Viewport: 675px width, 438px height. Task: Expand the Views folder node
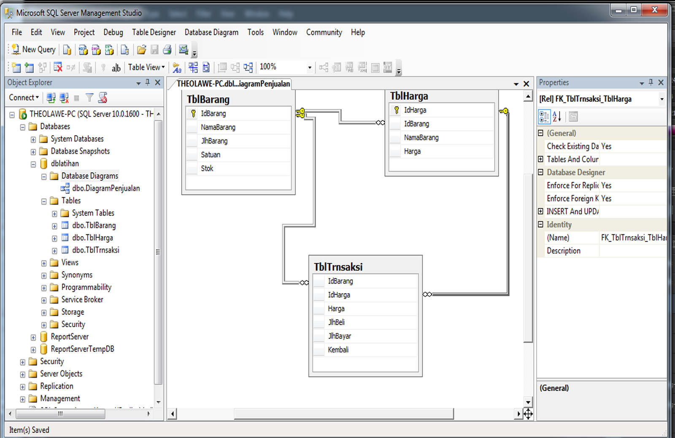coord(44,263)
